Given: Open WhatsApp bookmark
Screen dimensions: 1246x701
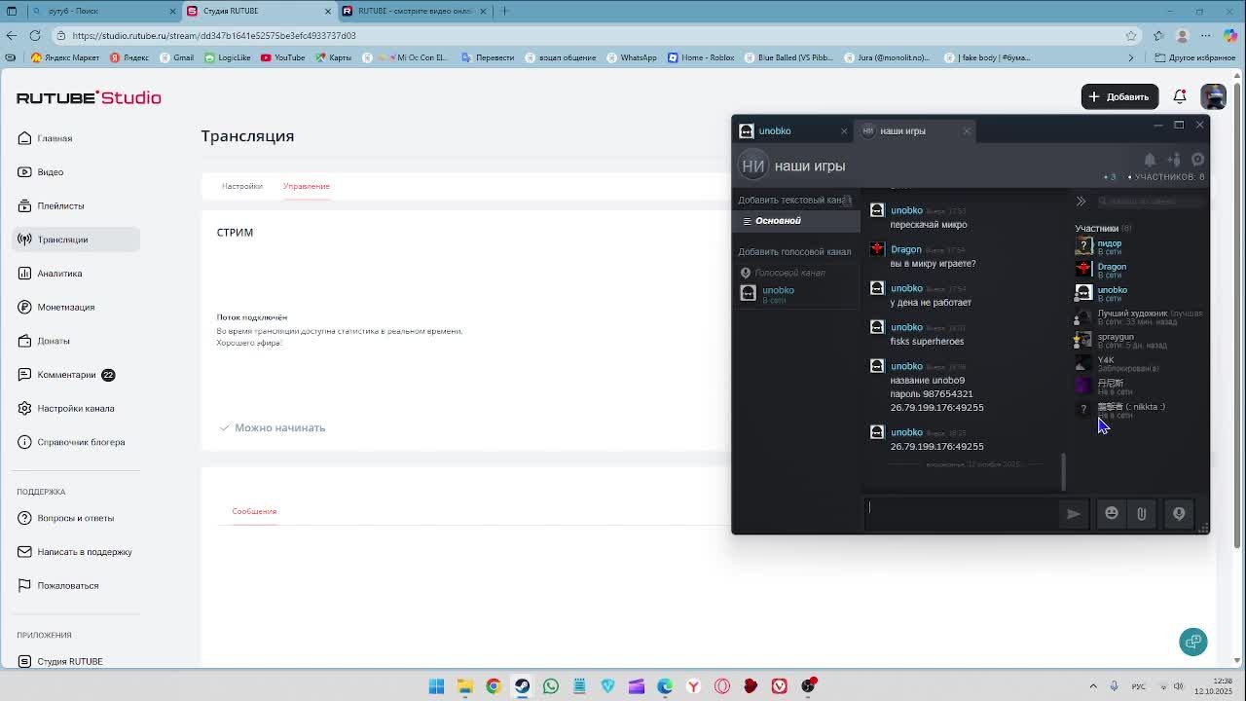Looking at the screenshot, I should [x=632, y=57].
